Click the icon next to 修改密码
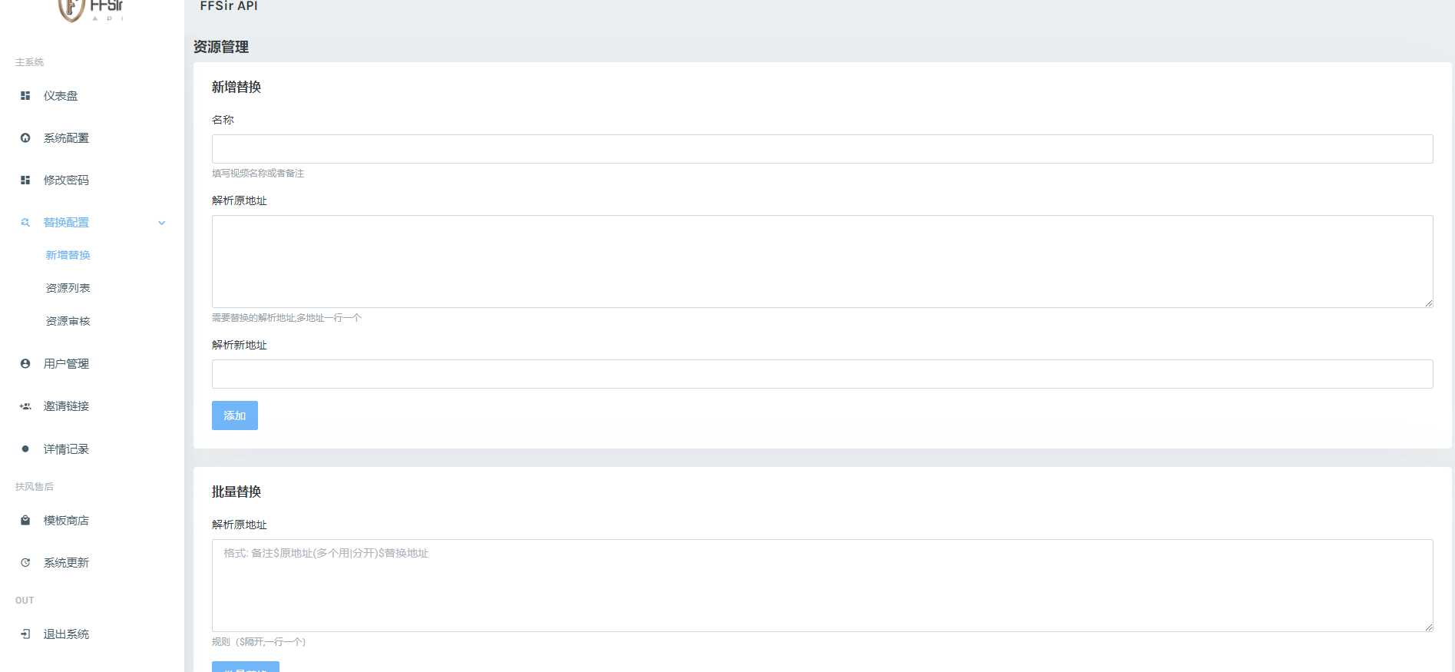 (25, 180)
